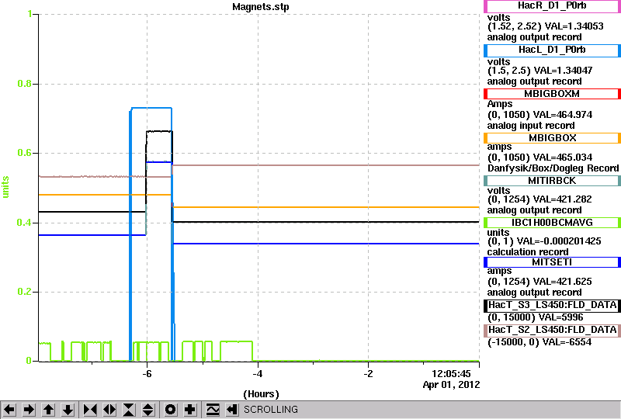Click the VAL=465.034 readout
Screen dimensions: 621x419
[539, 158]
